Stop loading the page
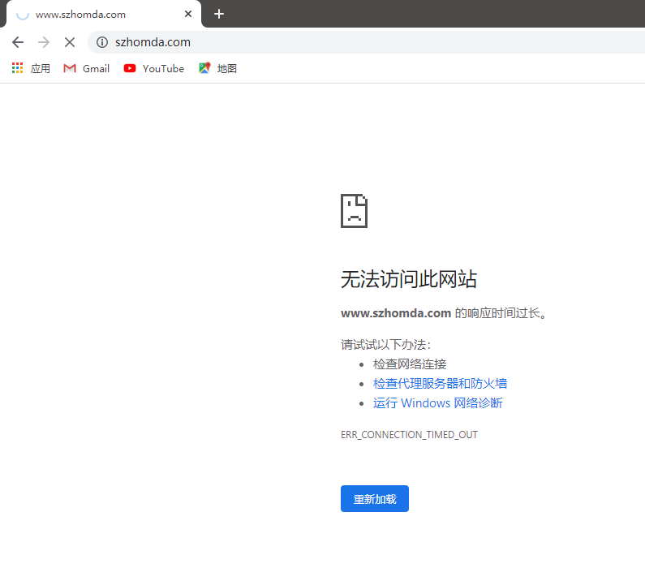 (x=70, y=42)
